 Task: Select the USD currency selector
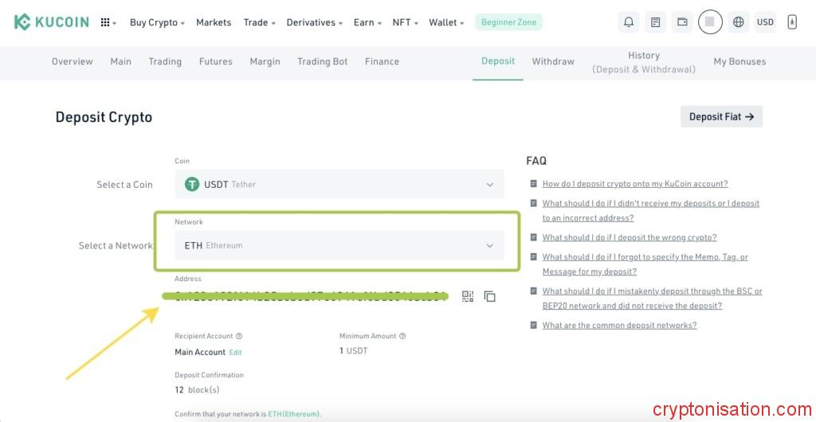pos(765,22)
